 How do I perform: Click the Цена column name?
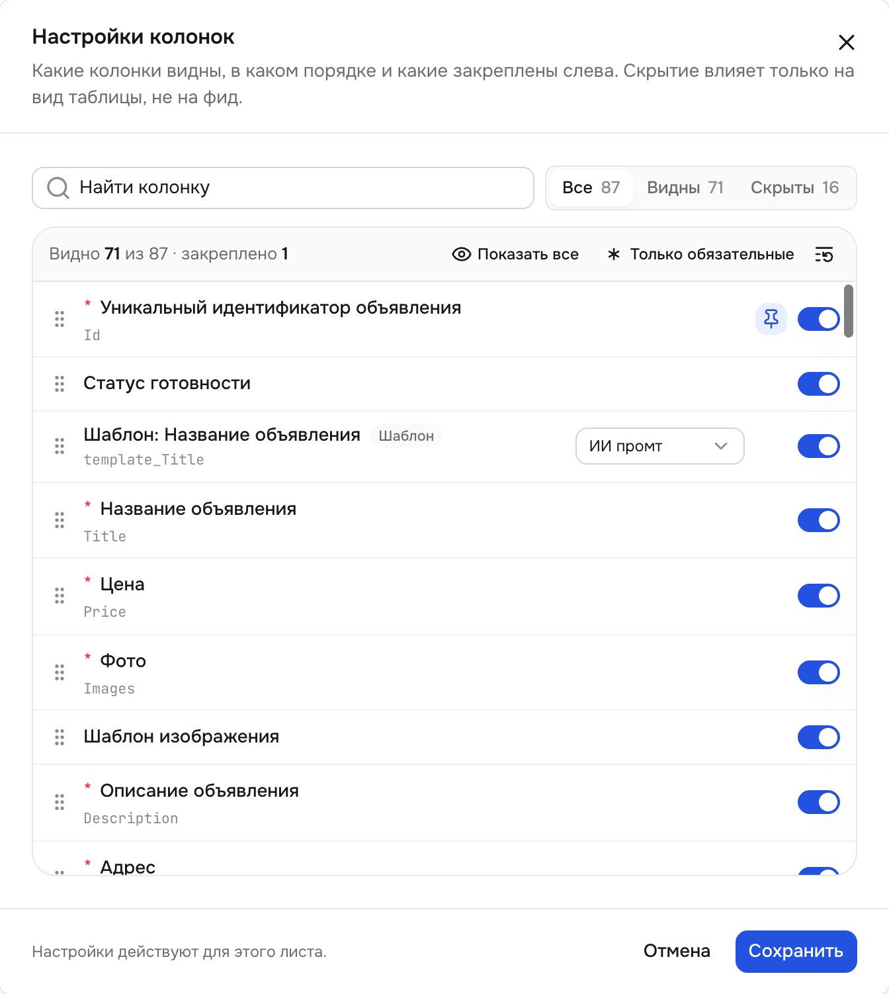[122, 584]
